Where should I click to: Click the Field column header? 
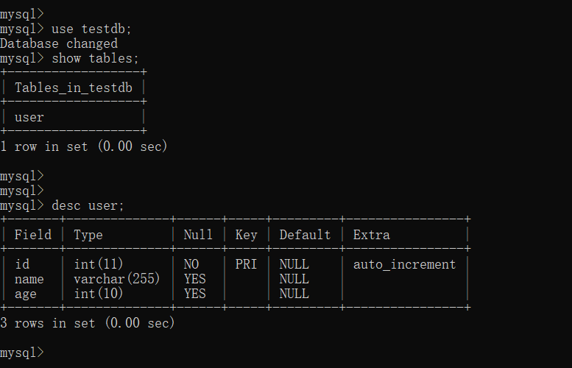33,235
